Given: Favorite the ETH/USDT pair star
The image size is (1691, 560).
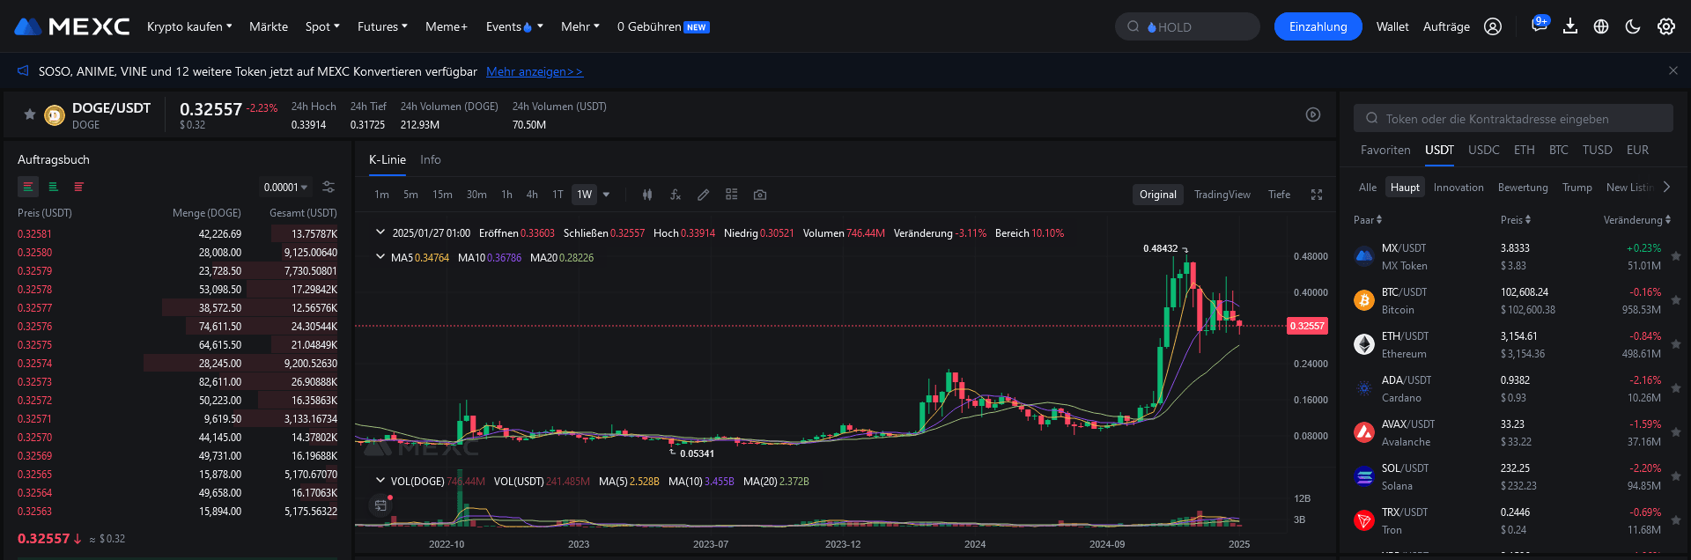Looking at the screenshot, I should coord(1676,344).
